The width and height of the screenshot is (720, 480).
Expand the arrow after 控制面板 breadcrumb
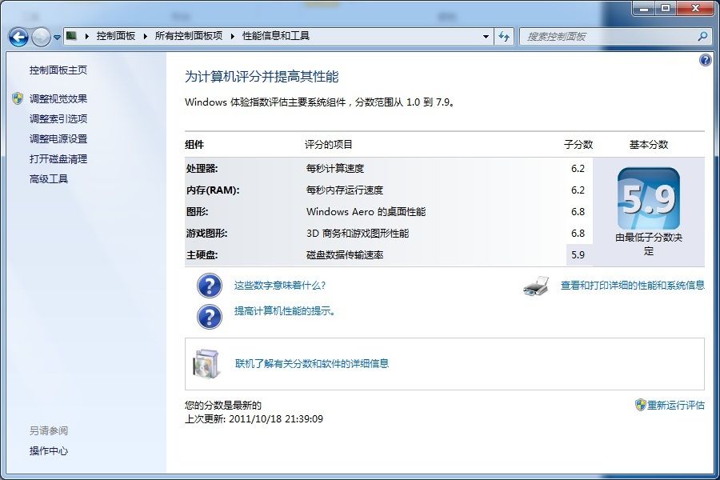(x=145, y=36)
